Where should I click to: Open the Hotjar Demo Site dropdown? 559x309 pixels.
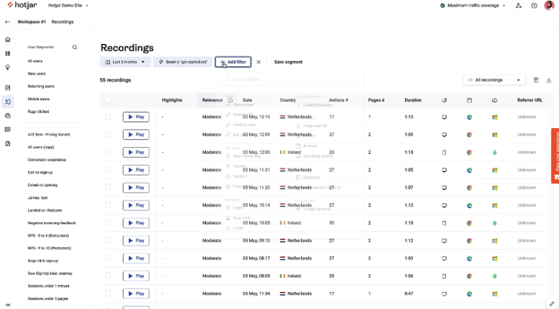[68, 5]
